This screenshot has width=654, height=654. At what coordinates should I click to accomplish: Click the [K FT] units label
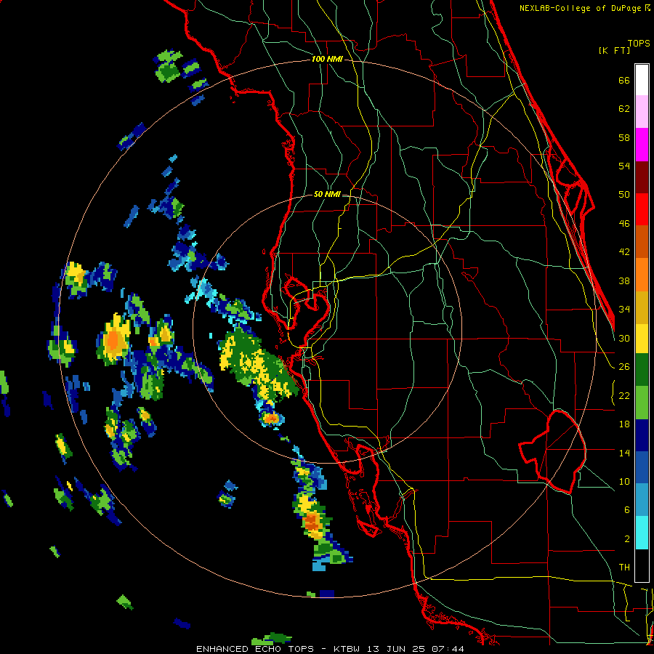point(614,50)
